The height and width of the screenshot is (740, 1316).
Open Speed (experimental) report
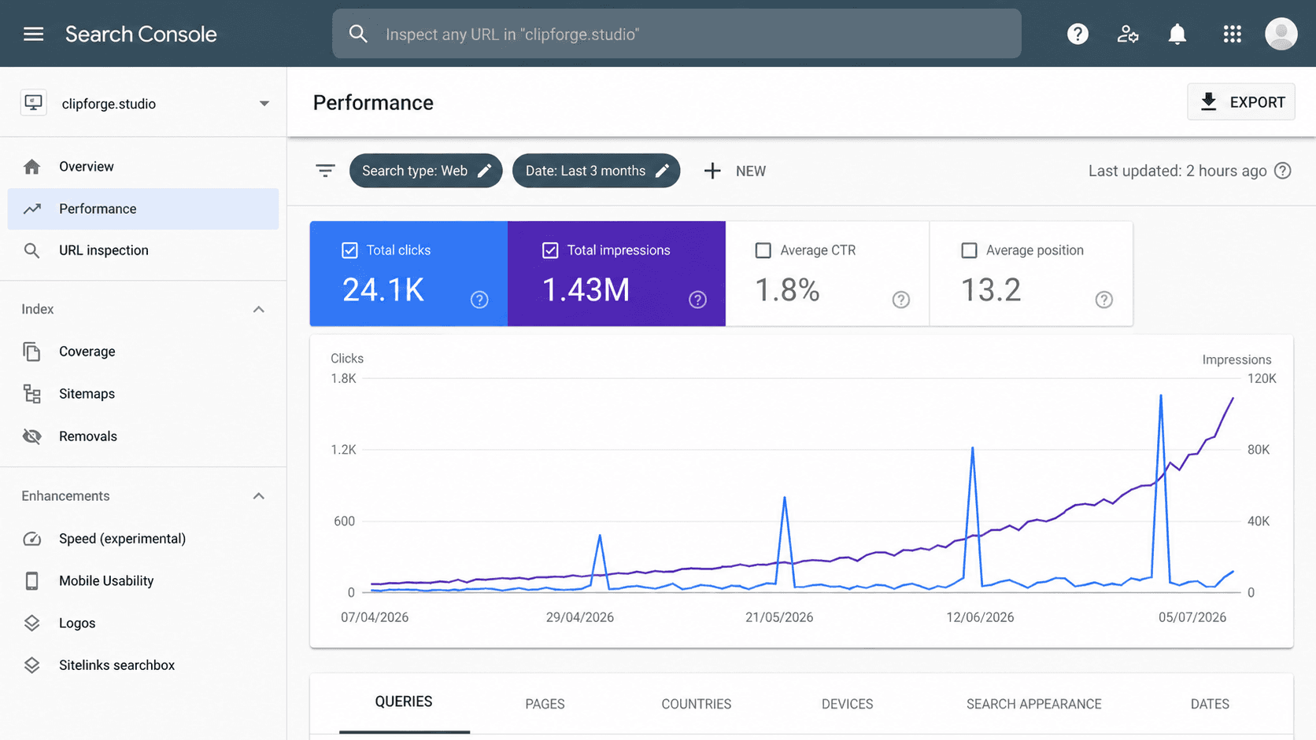click(x=142, y=539)
